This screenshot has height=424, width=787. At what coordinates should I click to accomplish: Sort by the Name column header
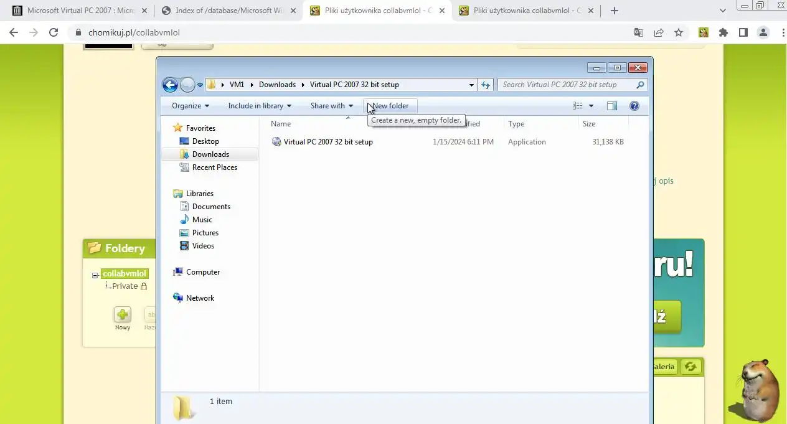coord(281,124)
